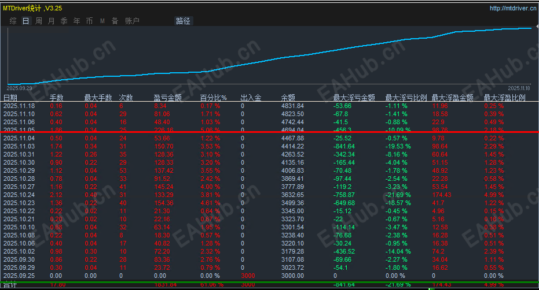Select the M tab
Image resolution: width=539 pixels, height=290 pixels.
tap(102, 21)
